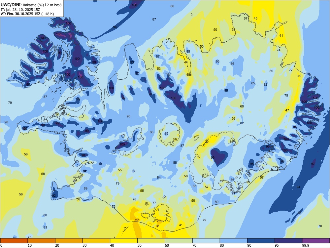Click the '10' legend tick label
Viewport: 330px width, 248px height.
click(30, 245)
